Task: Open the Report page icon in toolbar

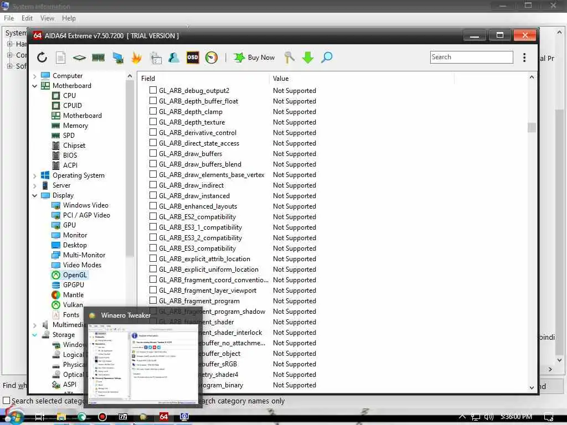Action: click(x=61, y=58)
